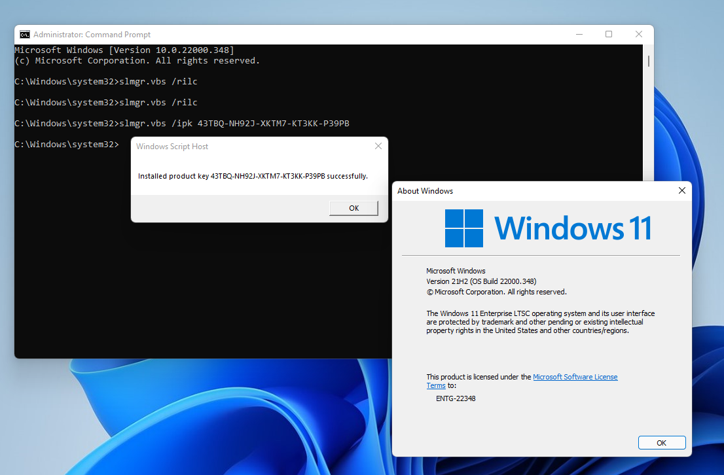724x475 pixels.
Task: Click the second slmgr.vbs /rilc line
Action: 106,103
